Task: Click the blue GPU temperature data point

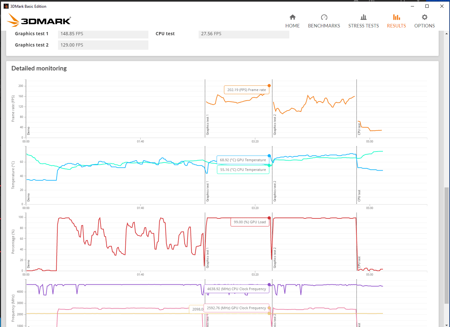Action: pyautogui.click(x=269, y=156)
